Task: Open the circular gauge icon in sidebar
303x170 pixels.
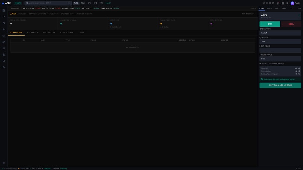Action: click(4, 29)
